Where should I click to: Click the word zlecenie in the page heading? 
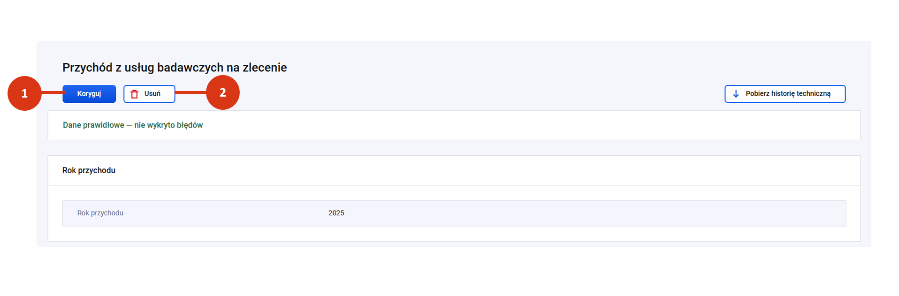click(x=265, y=68)
